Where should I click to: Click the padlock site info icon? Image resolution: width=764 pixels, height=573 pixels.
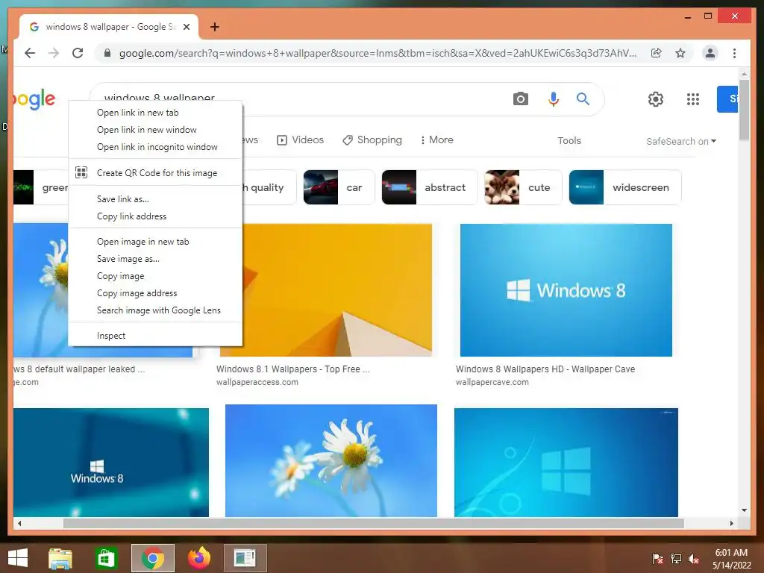(107, 53)
